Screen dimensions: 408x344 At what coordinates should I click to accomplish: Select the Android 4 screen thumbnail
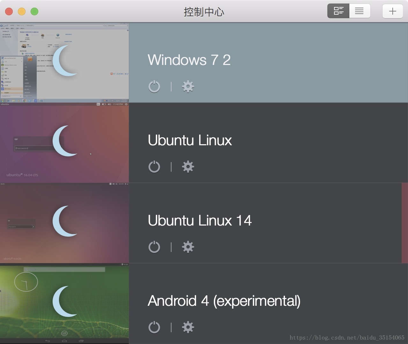[64, 303]
